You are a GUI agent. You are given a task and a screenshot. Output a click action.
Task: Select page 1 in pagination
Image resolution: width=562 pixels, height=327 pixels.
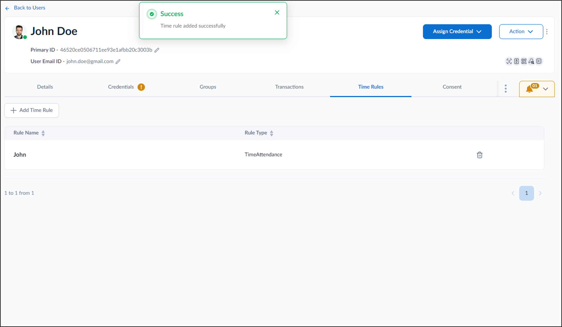coord(526,193)
